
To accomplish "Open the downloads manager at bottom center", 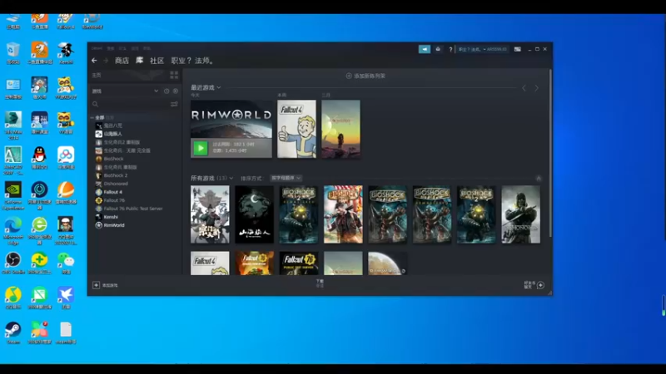I will click(320, 283).
